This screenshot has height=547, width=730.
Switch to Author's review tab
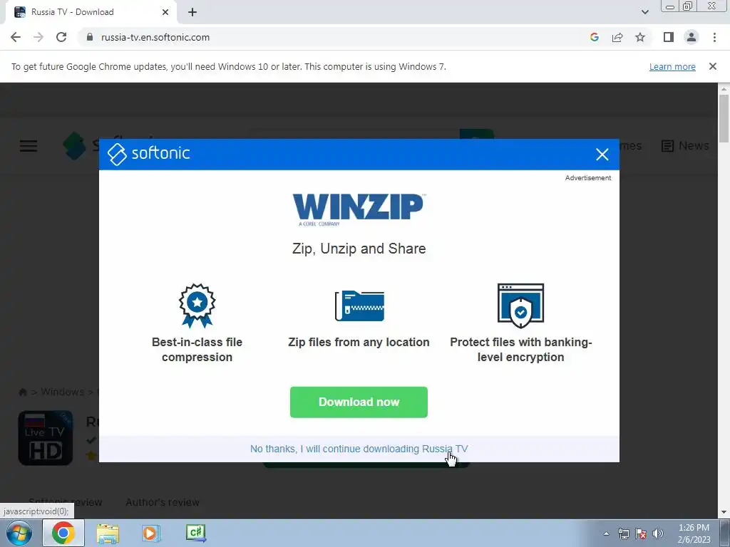coord(162,502)
